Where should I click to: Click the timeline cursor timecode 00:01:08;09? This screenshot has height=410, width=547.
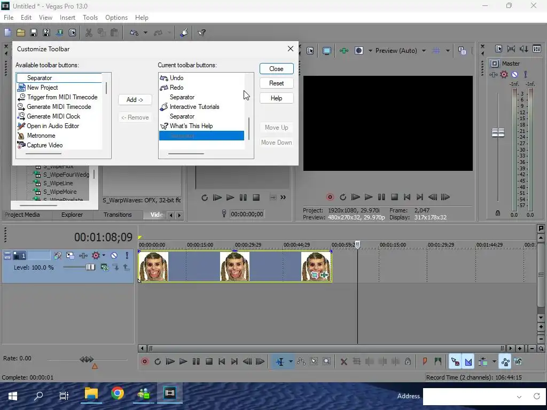[x=103, y=238]
